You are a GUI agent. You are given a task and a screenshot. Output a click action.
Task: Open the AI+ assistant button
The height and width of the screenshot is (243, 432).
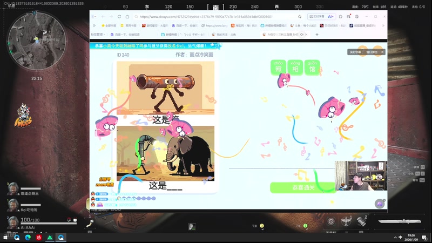(330, 17)
